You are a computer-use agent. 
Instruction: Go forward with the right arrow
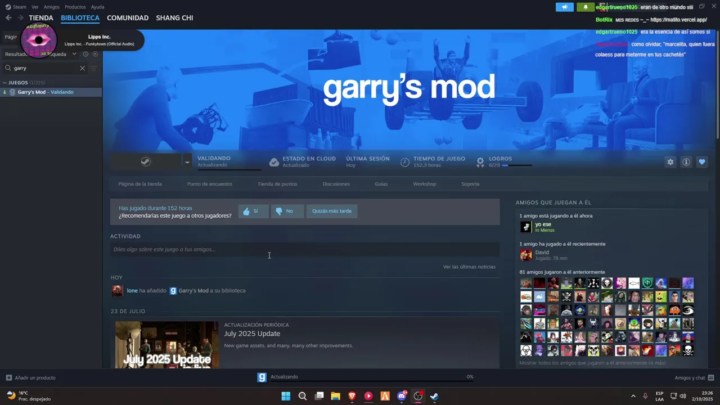click(20, 18)
